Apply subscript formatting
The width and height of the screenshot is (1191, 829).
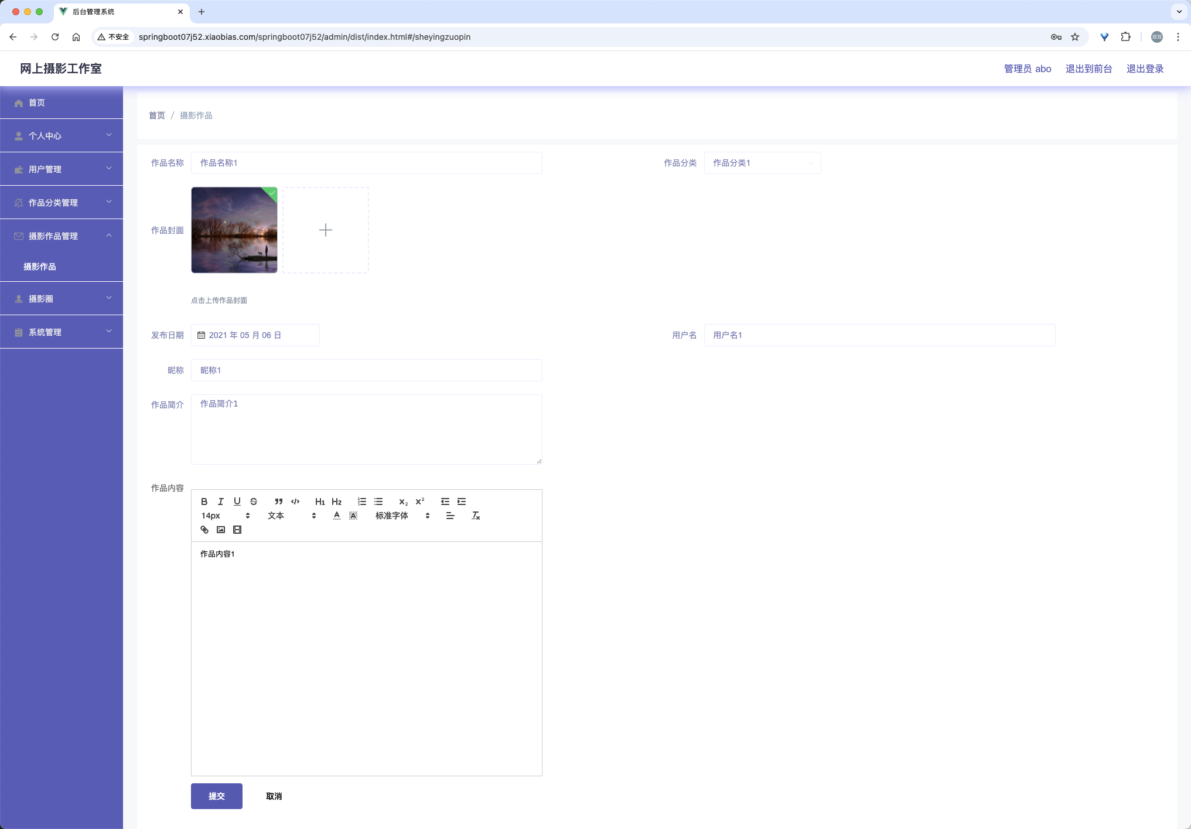pos(403,502)
